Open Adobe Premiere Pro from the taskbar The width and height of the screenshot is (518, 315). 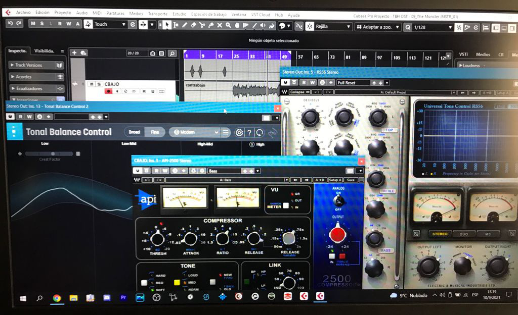coord(123,298)
